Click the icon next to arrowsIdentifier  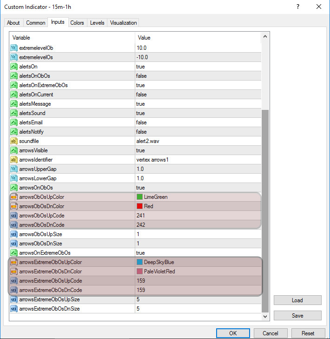click(13, 160)
